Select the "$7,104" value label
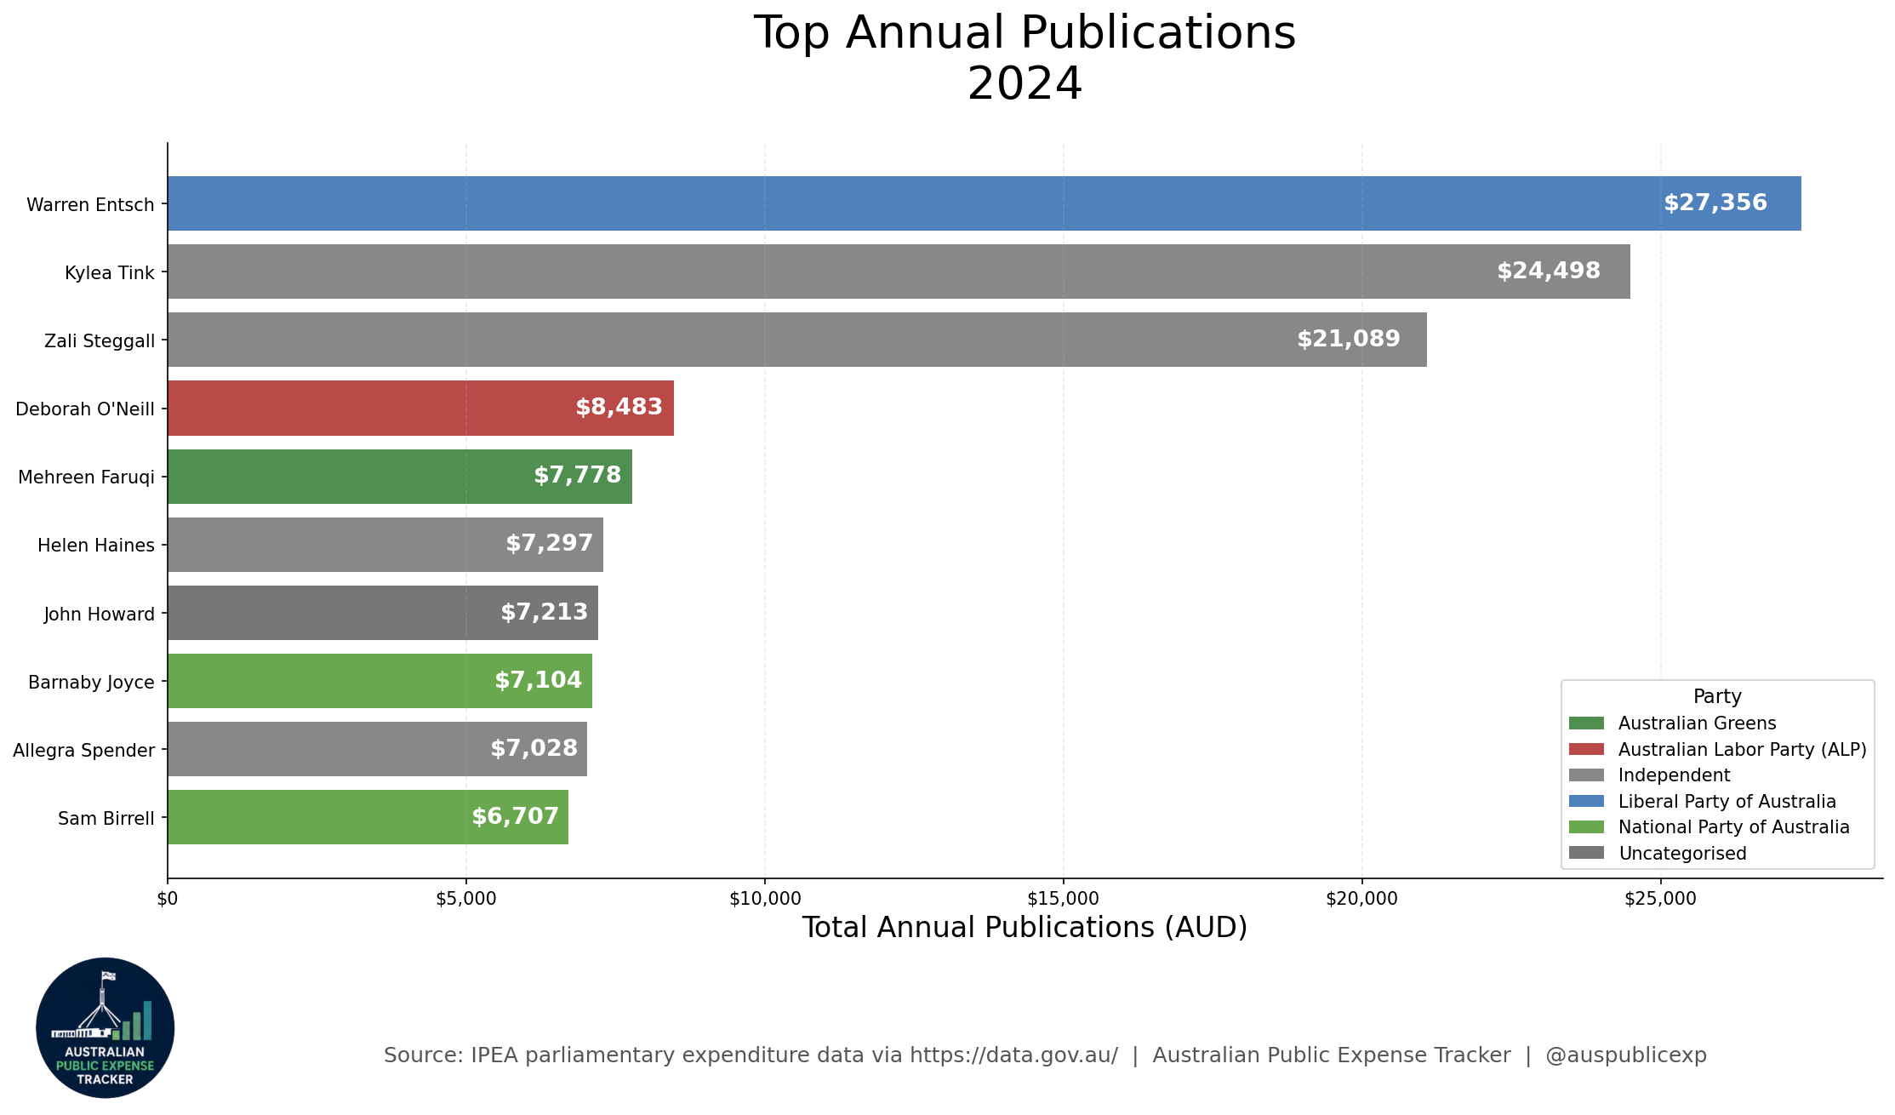 click(539, 680)
